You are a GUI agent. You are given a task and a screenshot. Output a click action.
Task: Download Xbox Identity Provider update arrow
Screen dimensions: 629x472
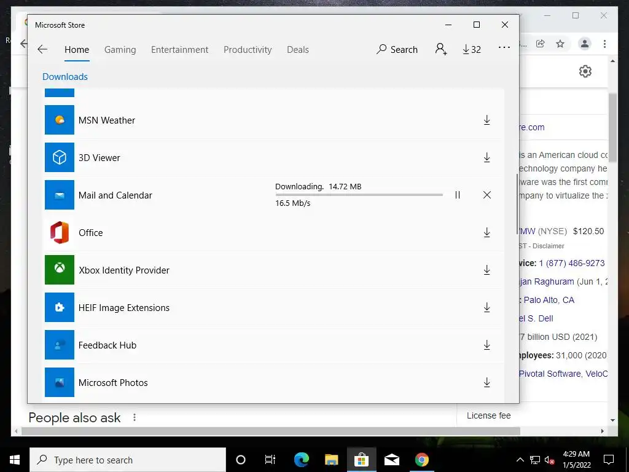(486, 270)
